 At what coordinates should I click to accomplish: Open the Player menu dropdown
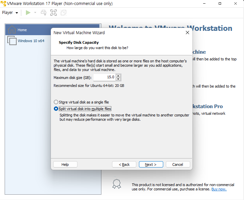coord(10,13)
